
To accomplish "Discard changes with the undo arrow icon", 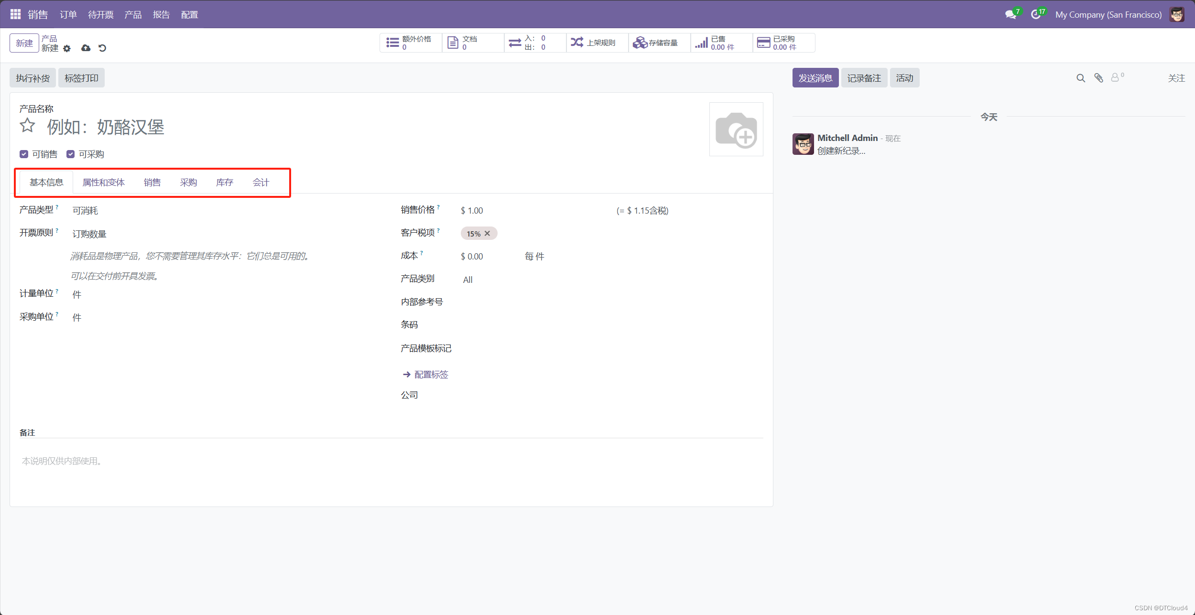I will 102,48.
